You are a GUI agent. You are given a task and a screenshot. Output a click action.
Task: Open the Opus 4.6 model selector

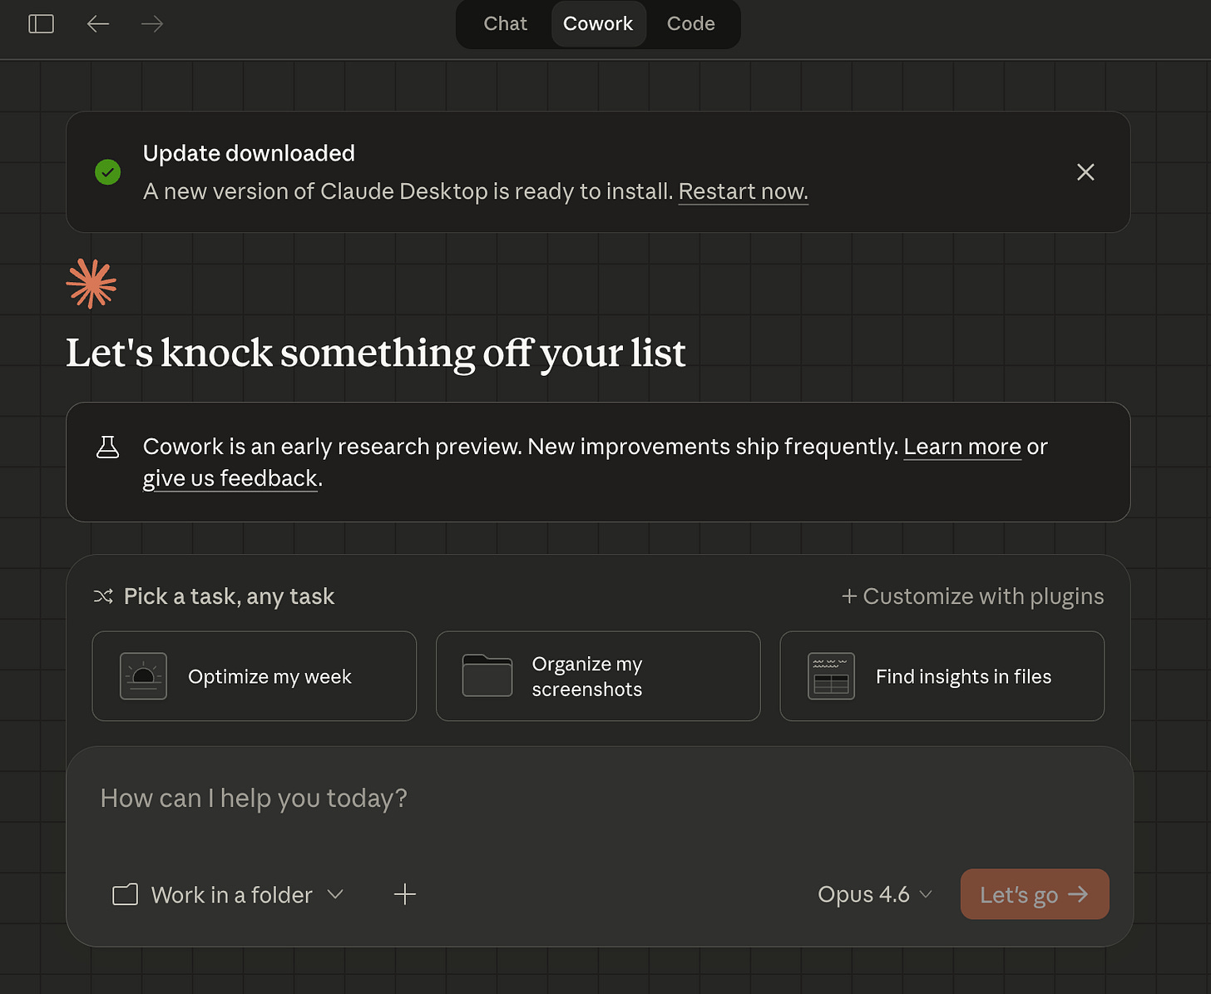(875, 895)
